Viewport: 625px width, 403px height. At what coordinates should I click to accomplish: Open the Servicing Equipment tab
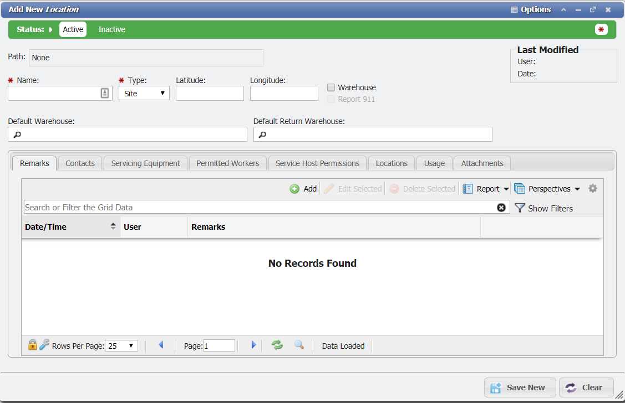145,163
